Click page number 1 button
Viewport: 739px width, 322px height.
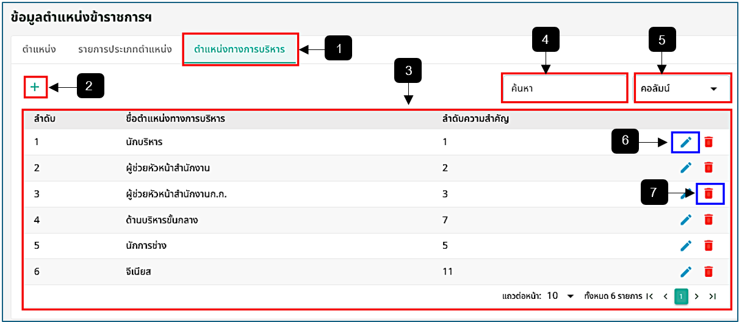coord(681,296)
